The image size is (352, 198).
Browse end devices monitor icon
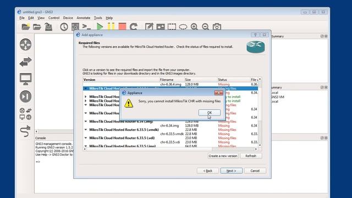click(25, 79)
